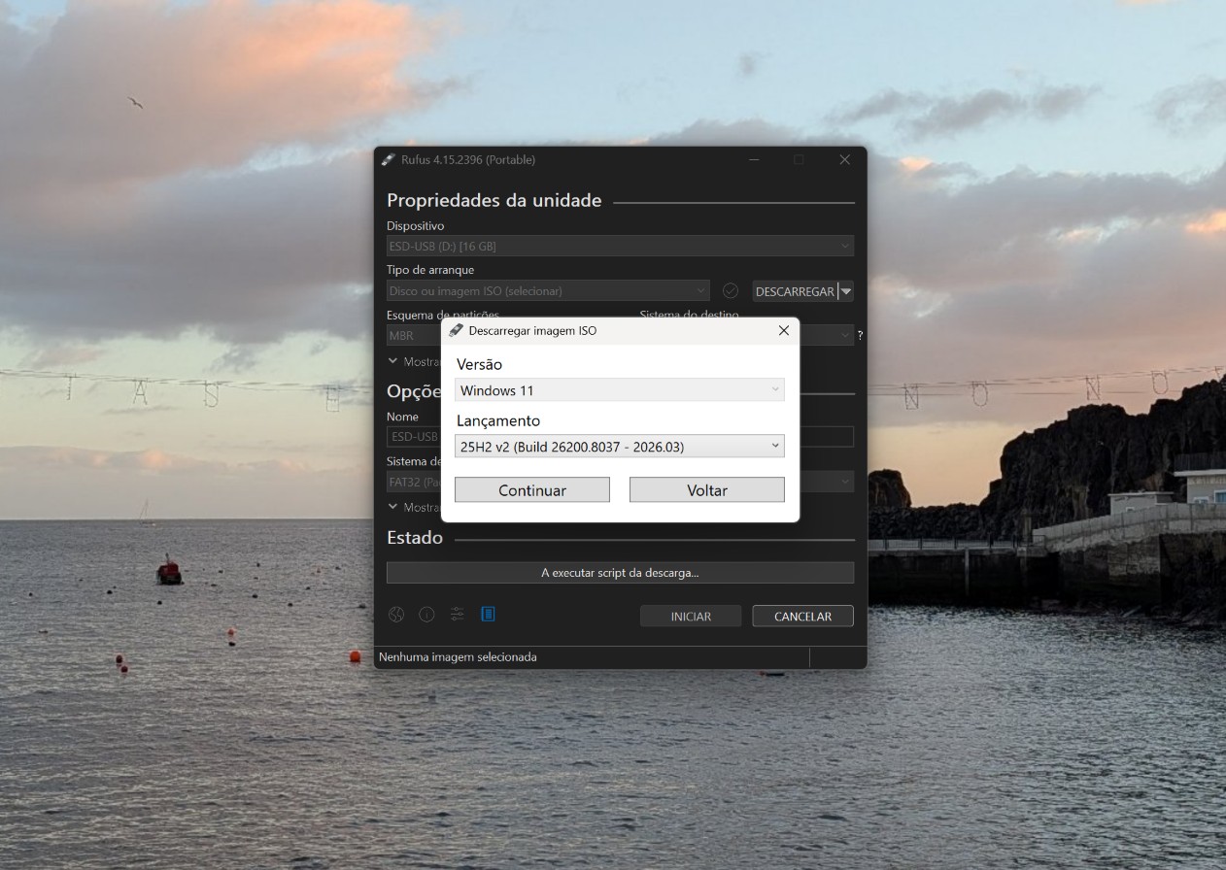1226x870 pixels.
Task: Show the About info icon
Action: pyautogui.click(x=426, y=614)
